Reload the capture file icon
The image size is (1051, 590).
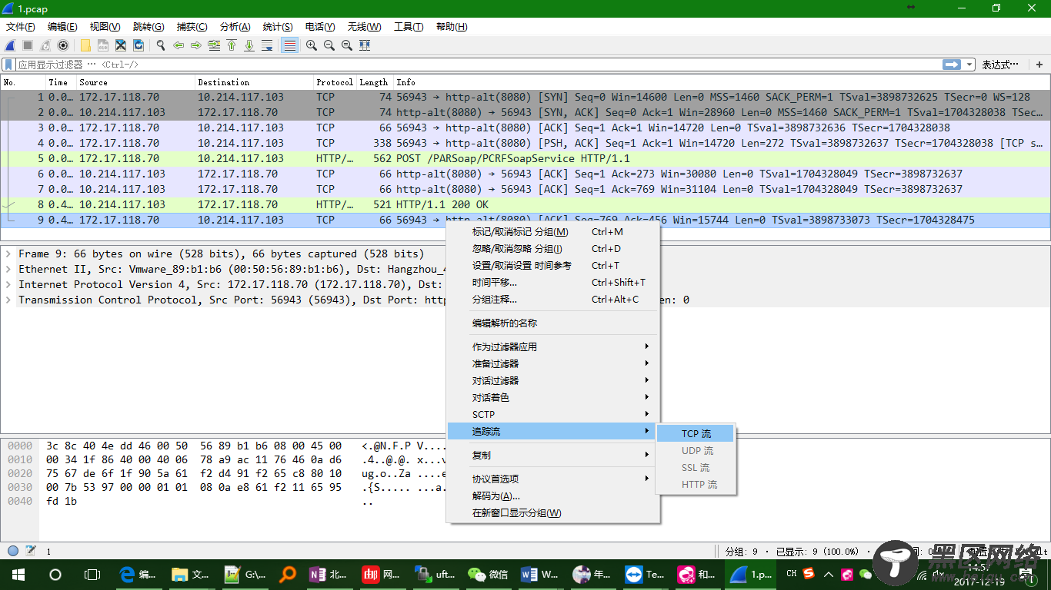pos(138,45)
